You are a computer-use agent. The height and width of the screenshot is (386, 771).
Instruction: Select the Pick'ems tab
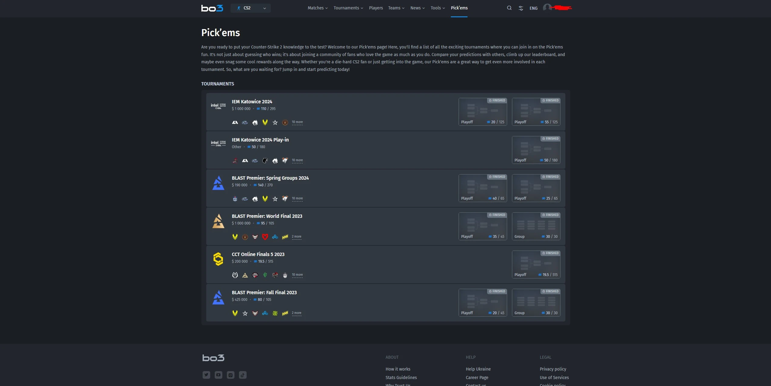(459, 8)
